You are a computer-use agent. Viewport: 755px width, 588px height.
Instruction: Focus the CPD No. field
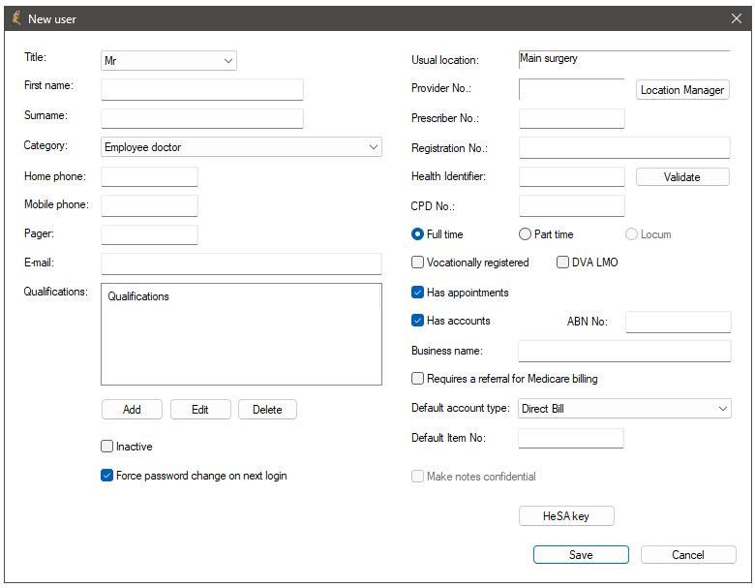(x=571, y=205)
